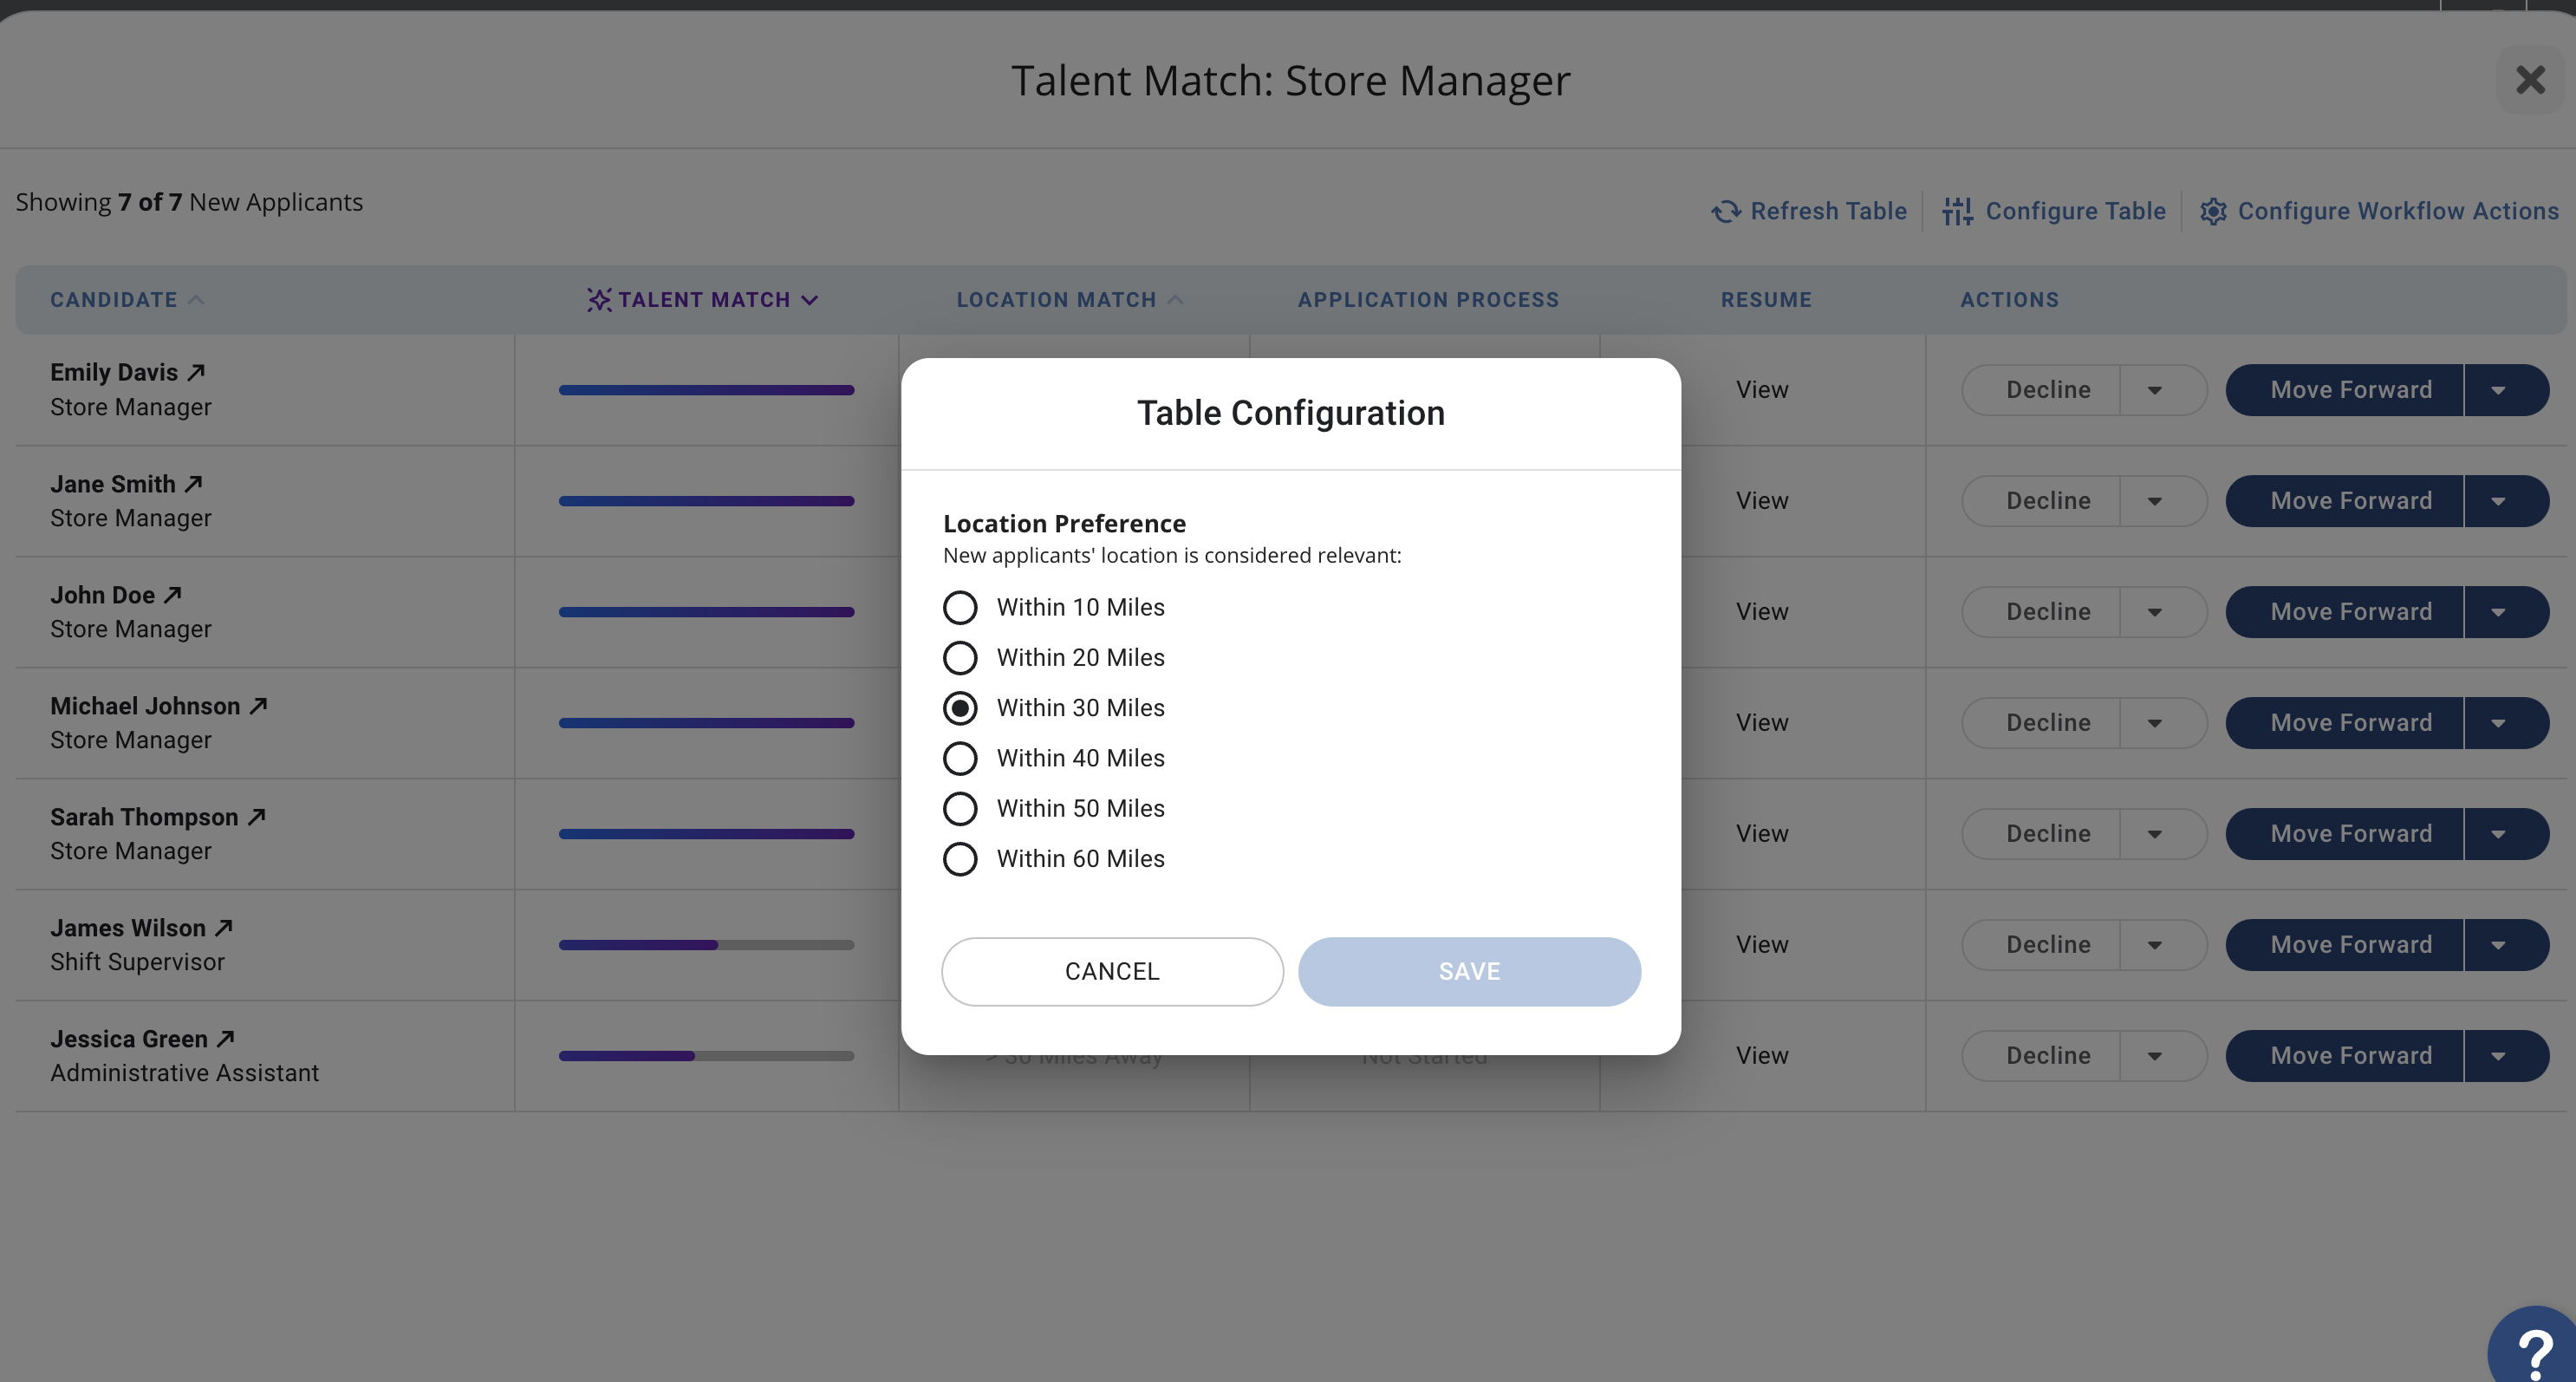View resume for Emily Davis
The height and width of the screenshot is (1382, 2576).
[1762, 390]
